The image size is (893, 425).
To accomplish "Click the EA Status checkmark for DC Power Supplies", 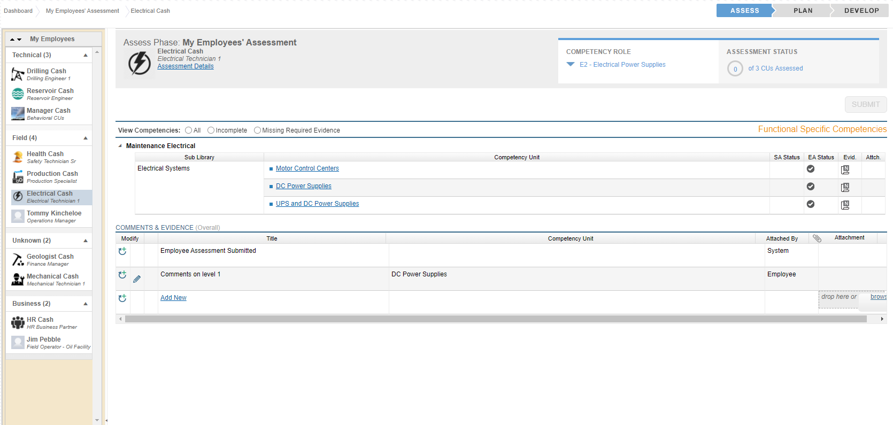I will 811,187.
